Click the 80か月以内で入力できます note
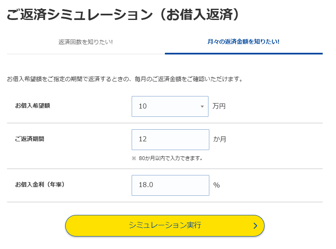The width and height of the screenshot is (336, 249). pyautogui.click(x=170, y=158)
